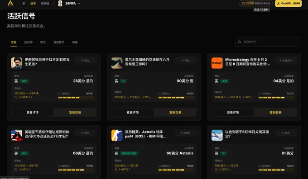The width and height of the screenshot is (308, 179).
Task: Click the 反恐精英: Astralis 对阵 paiN title
Action: coord(146,134)
